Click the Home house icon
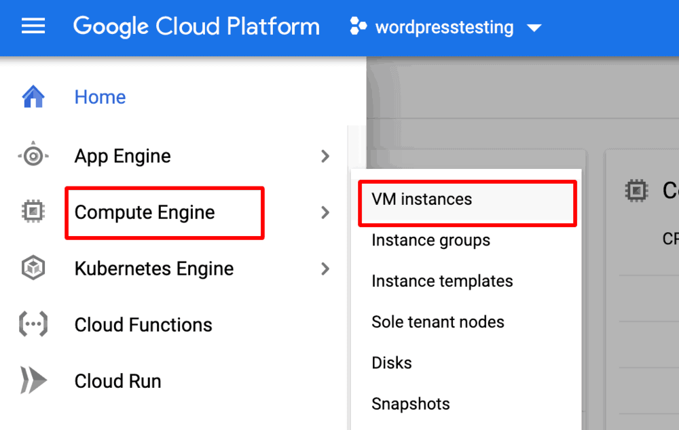Screen dimensions: 679x430 point(33,97)
